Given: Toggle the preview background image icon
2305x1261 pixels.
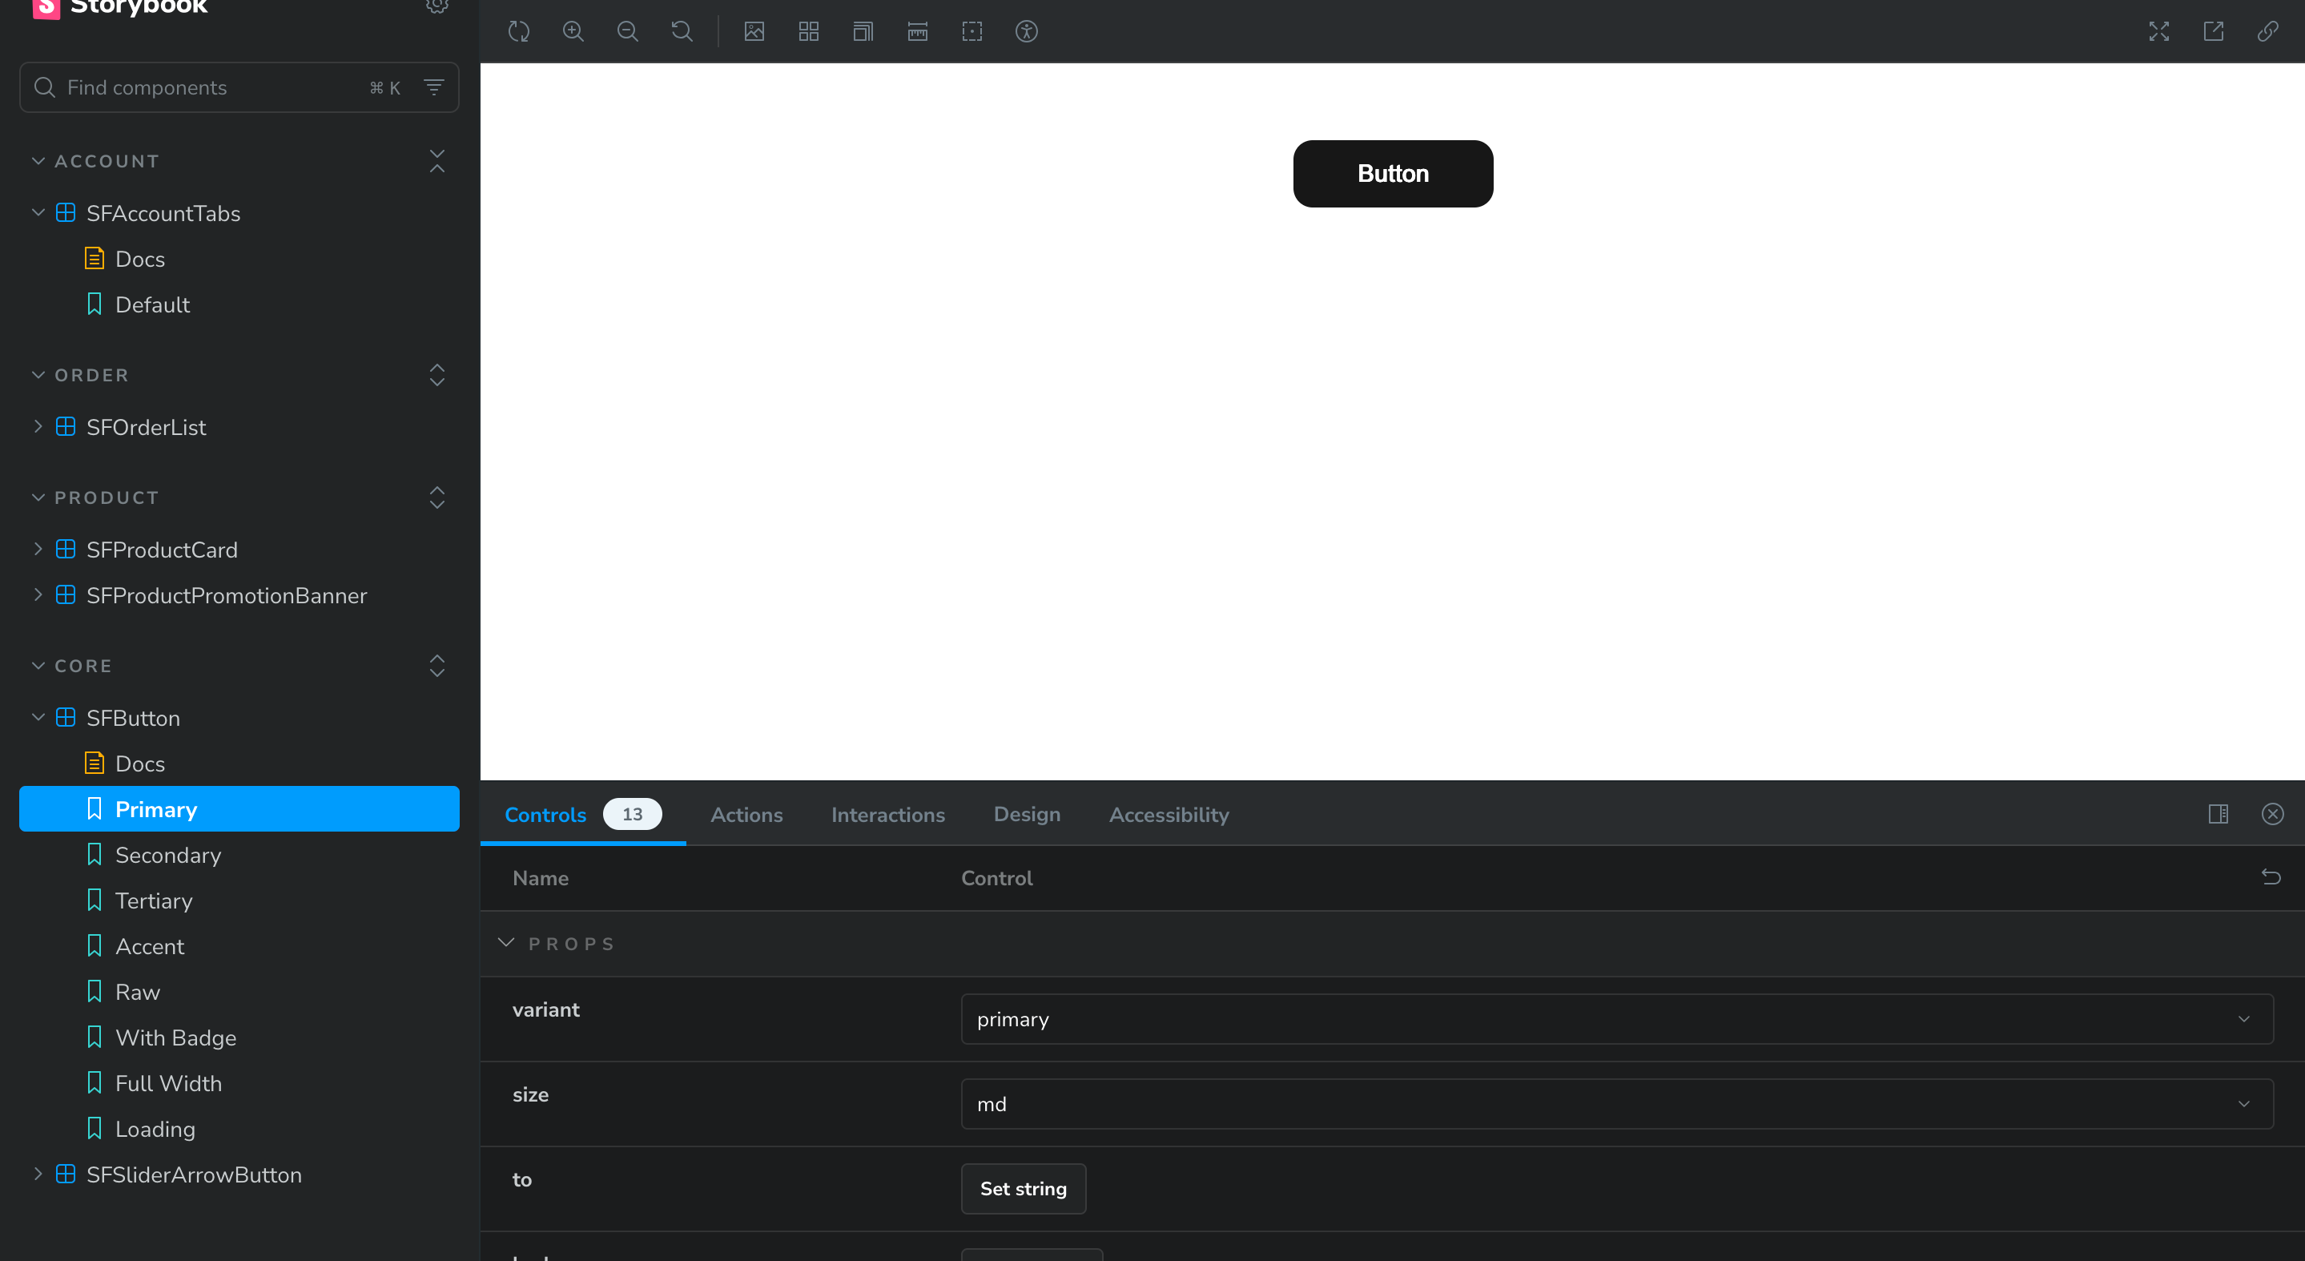Looking at the screenshot, I should point(754,31).
